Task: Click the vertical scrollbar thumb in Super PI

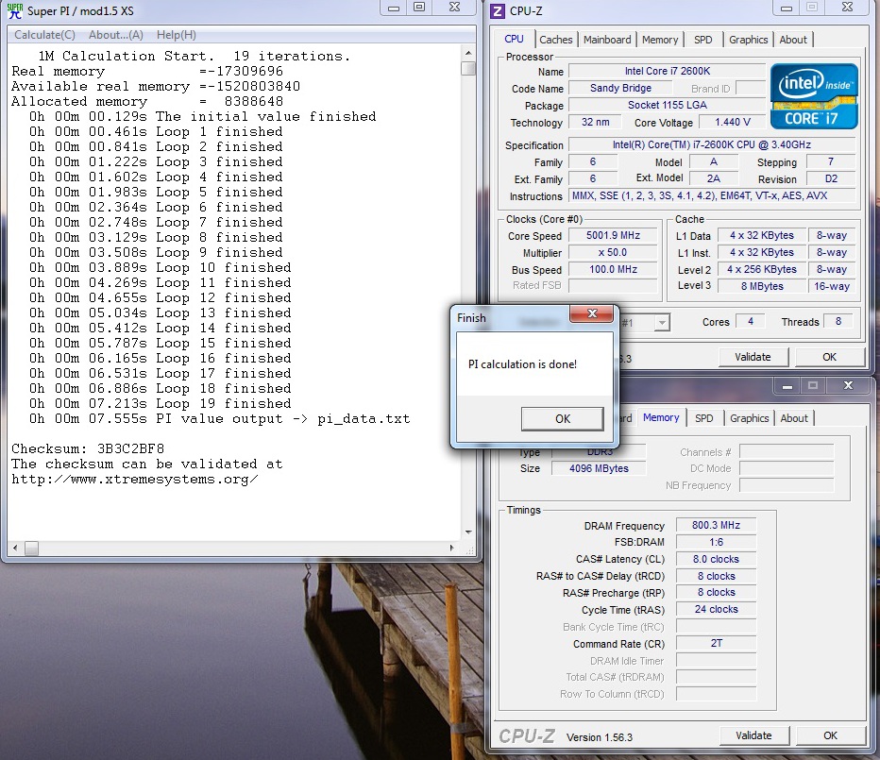Action: [468, 69]
